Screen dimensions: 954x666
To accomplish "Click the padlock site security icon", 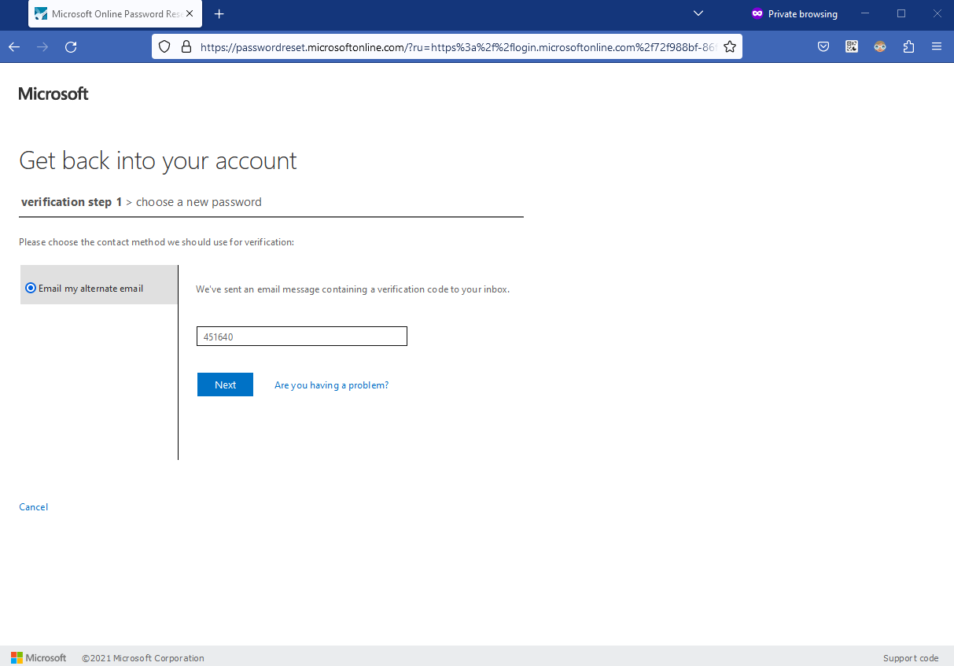I will pos(186,46).
